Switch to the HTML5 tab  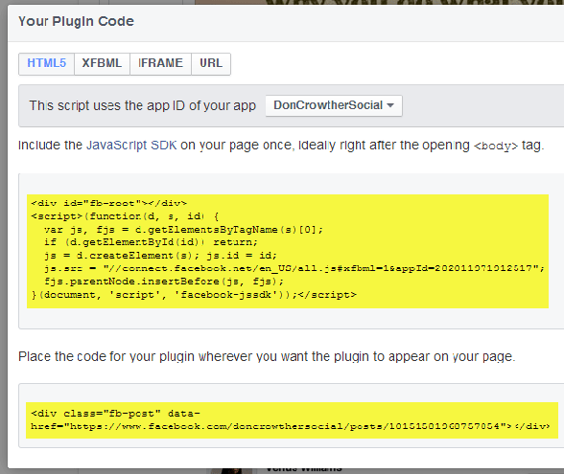(x=46, y=63)
